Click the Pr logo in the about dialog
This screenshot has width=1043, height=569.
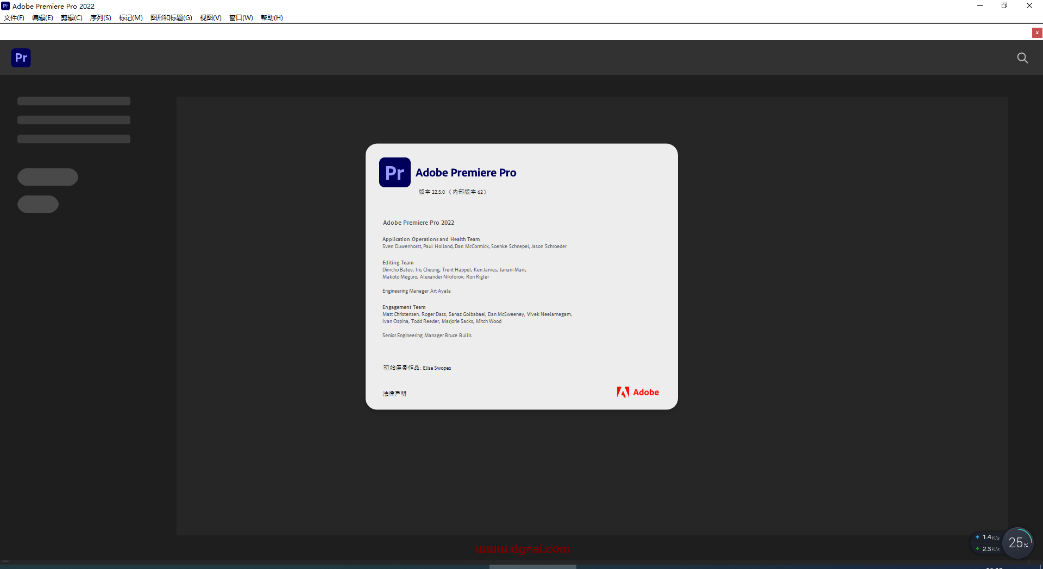click(x=394, y=173)
